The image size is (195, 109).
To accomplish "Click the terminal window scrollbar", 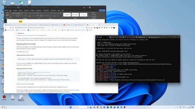I will (179, 75).
